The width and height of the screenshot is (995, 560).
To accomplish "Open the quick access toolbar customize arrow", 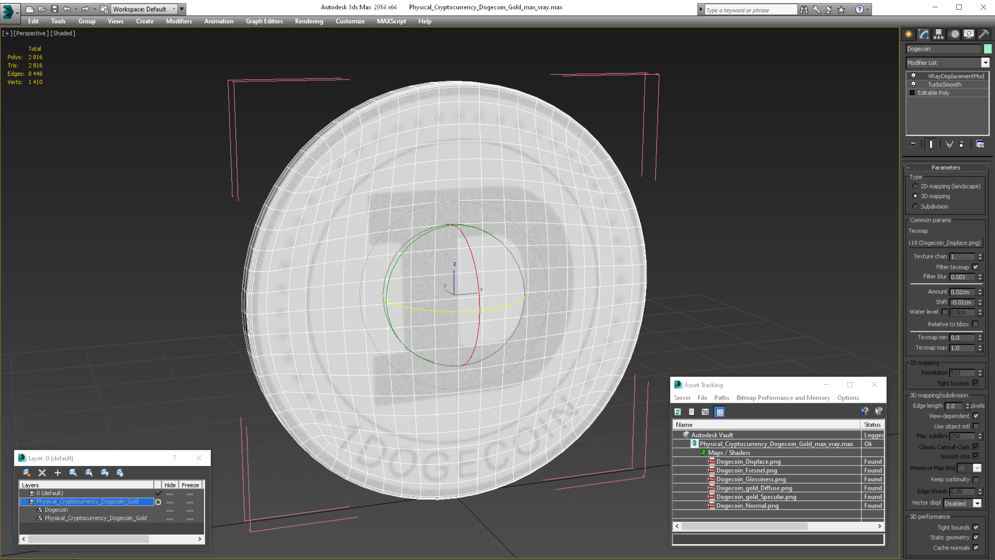I will 181,9.
